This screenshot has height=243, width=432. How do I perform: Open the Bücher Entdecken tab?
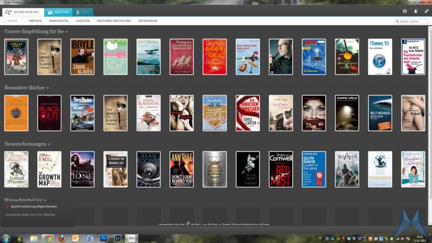click(23, 12)
